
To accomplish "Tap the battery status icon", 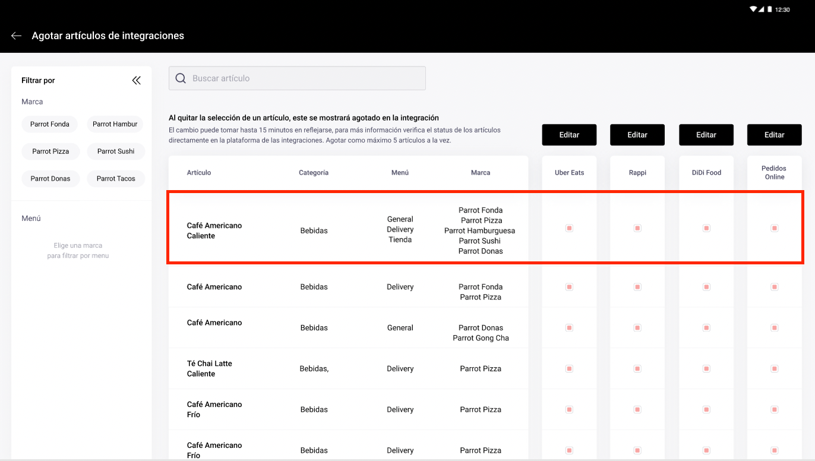I will point(769,10).
